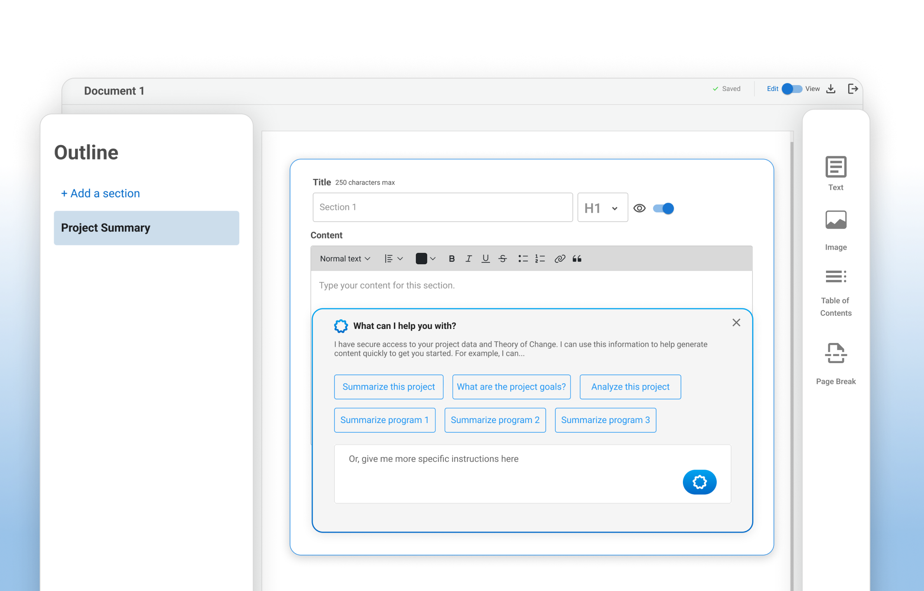The image size is (924, 591).
Task: Click the Underline icon
Action: [x=485, y=259]
